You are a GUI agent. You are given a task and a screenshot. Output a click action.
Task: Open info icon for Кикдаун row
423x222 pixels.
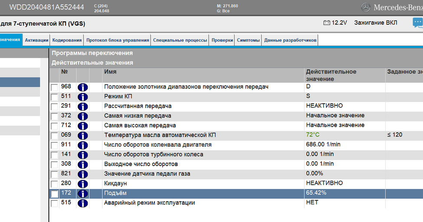coord(83,184)
